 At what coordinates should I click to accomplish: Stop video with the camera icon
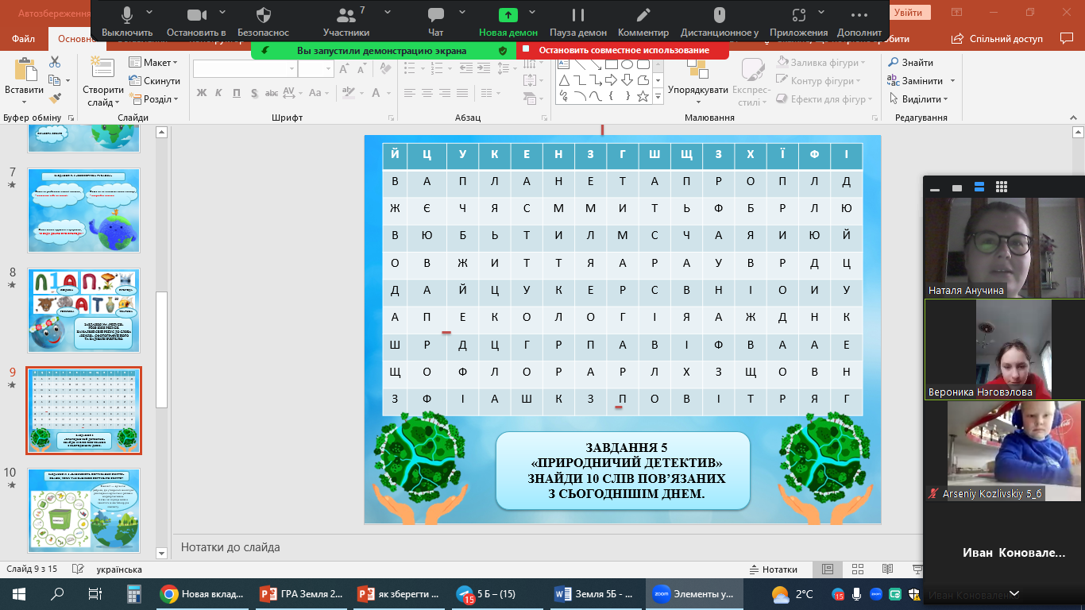pyautogui.click(x=195, y=20)
